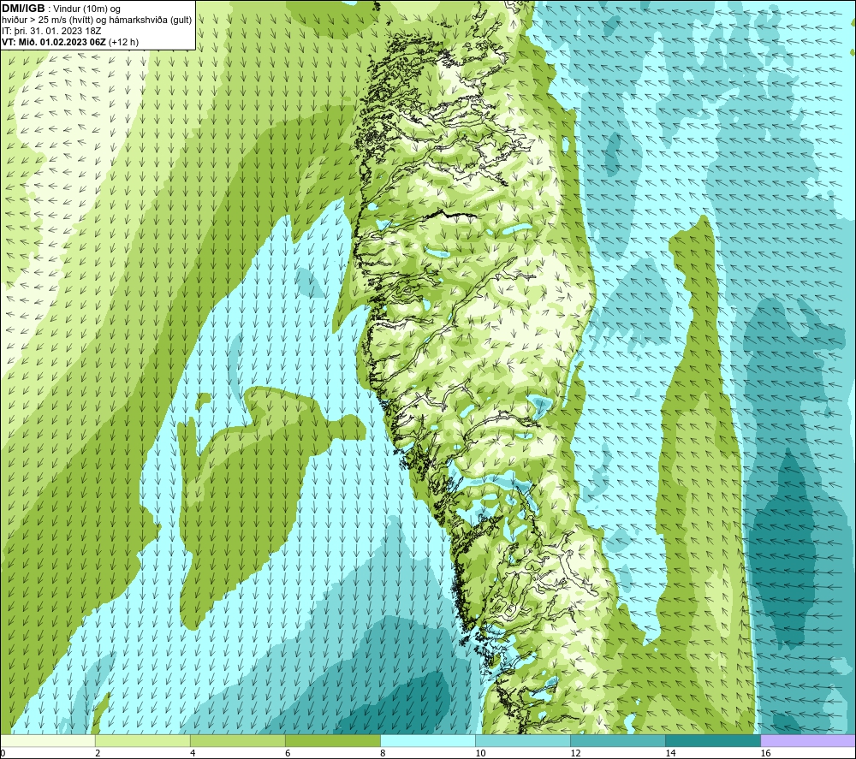Click the 6–8 m/s dark green swatch
Image resolution: width=856 pixels, height=759 pixels.
[x=332, y=740]
